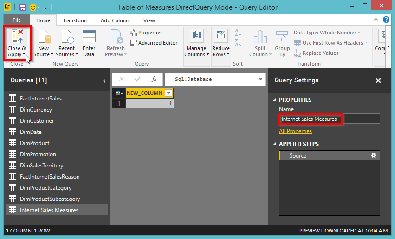Click the Group By icon
This screenshot has width=395, height=239.
(282, 36)
